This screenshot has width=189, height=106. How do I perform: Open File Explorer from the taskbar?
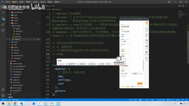pos(9,103)
